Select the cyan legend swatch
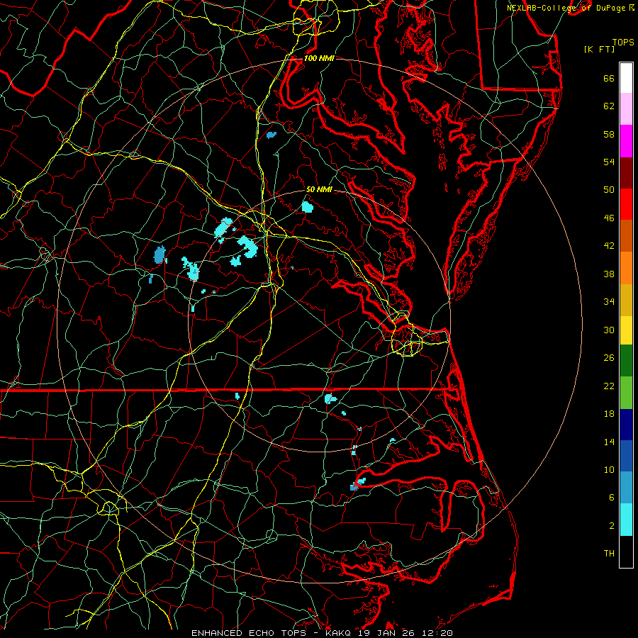 coord(626,520)
